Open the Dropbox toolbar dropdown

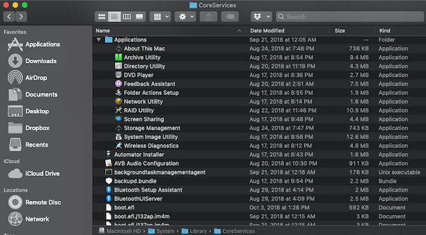coord(261,17)
